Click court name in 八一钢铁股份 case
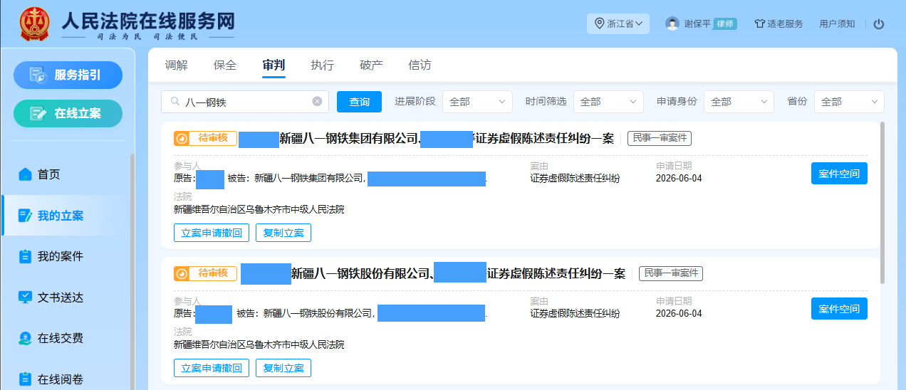Image resolution: width=906 pixels, height=390 pixels. 259,344
